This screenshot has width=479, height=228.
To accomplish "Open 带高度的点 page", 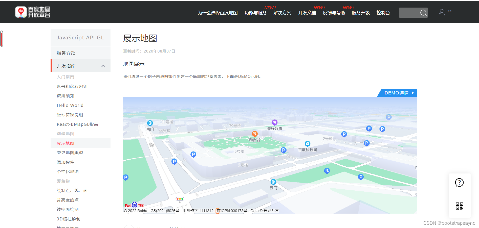I will click(x=68, y=200).
